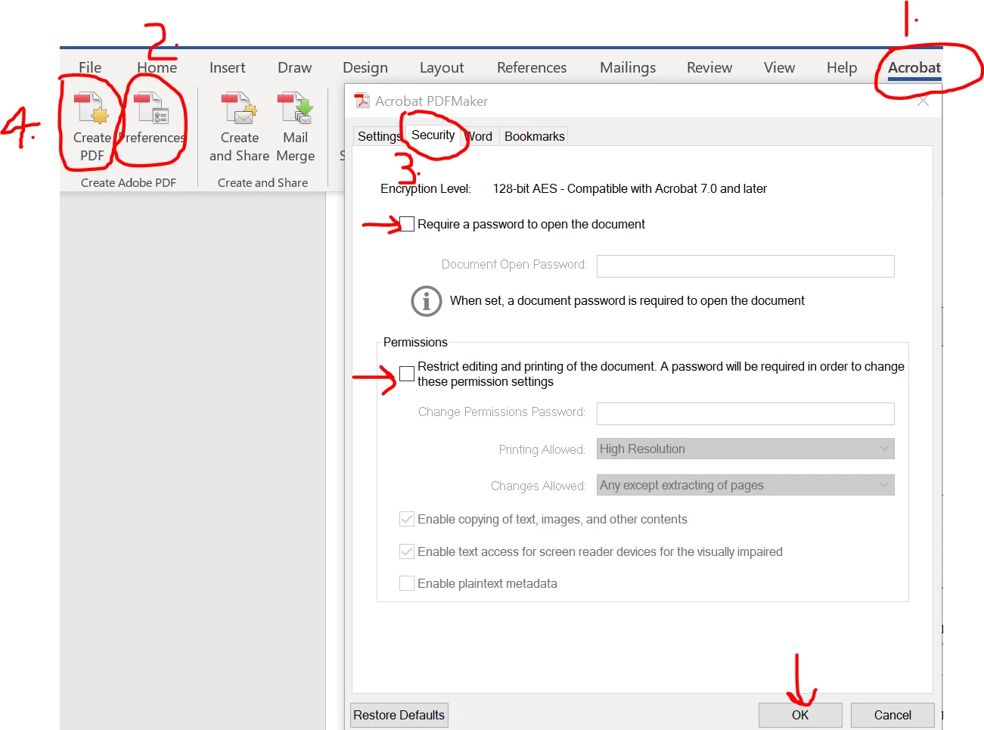This screenshot has height=730, width=984.
Task: Open the Review ribbon tab
Action: pyautogui.click(x=709, y=67)
